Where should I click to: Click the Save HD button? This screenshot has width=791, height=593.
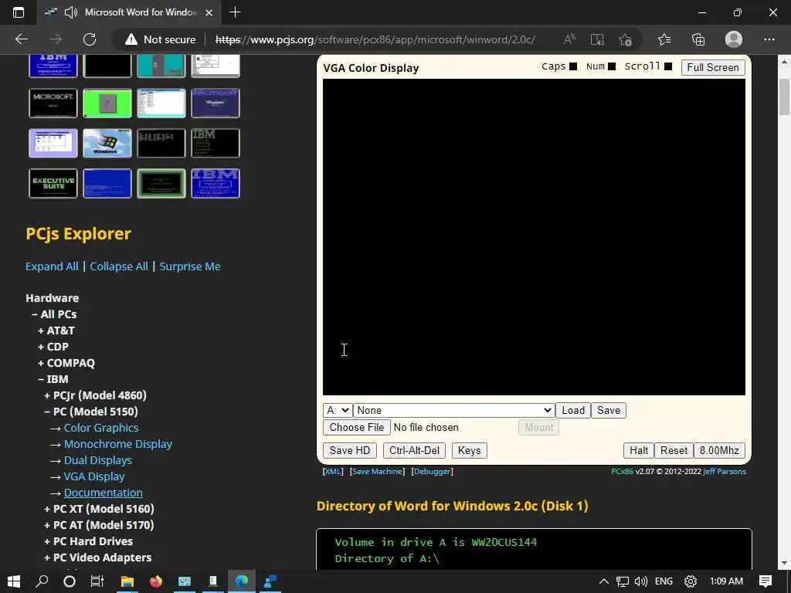point(350,450)
